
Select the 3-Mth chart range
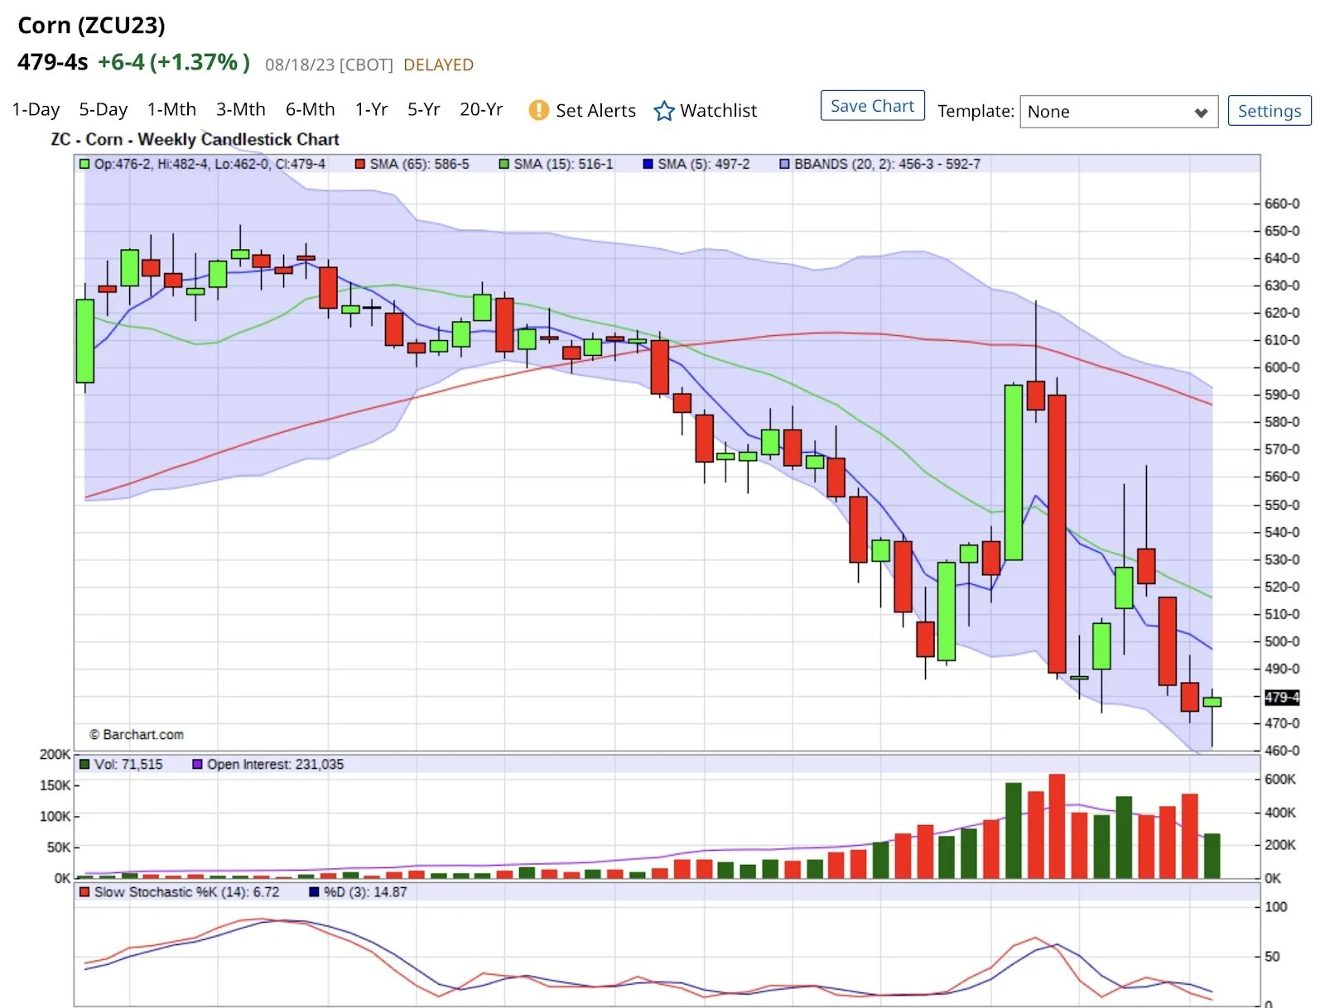241,110
